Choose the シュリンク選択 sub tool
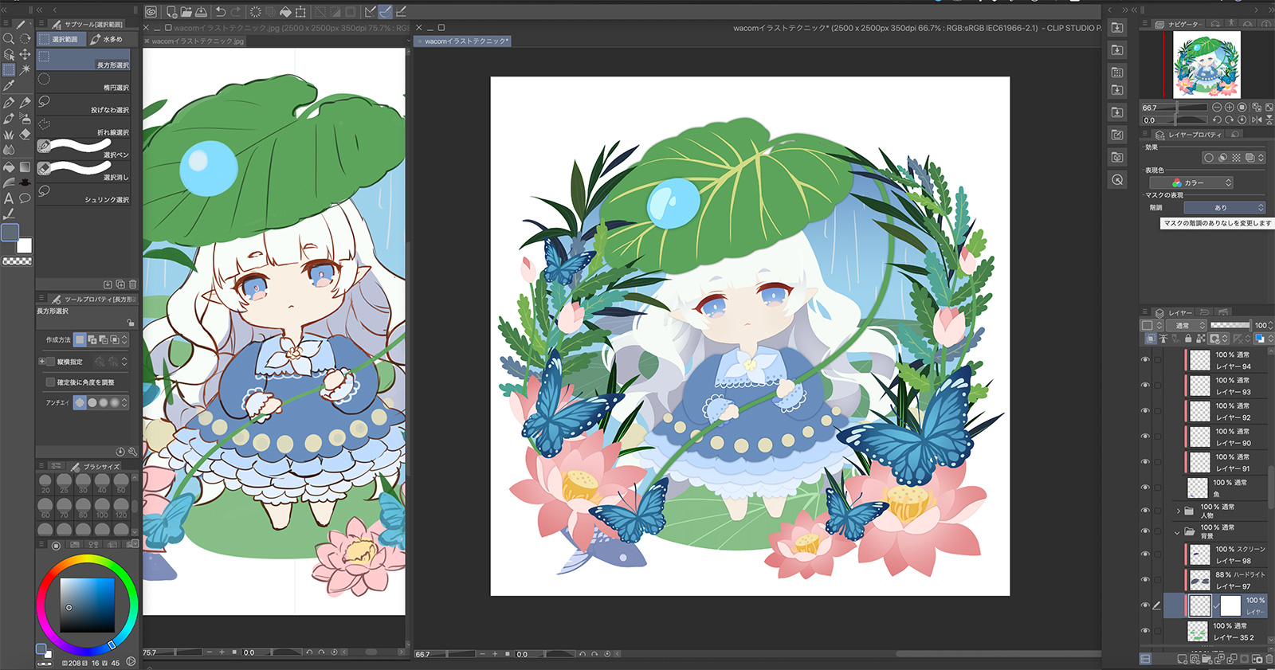Viewport: 1275px width, 670px height. 83,194
